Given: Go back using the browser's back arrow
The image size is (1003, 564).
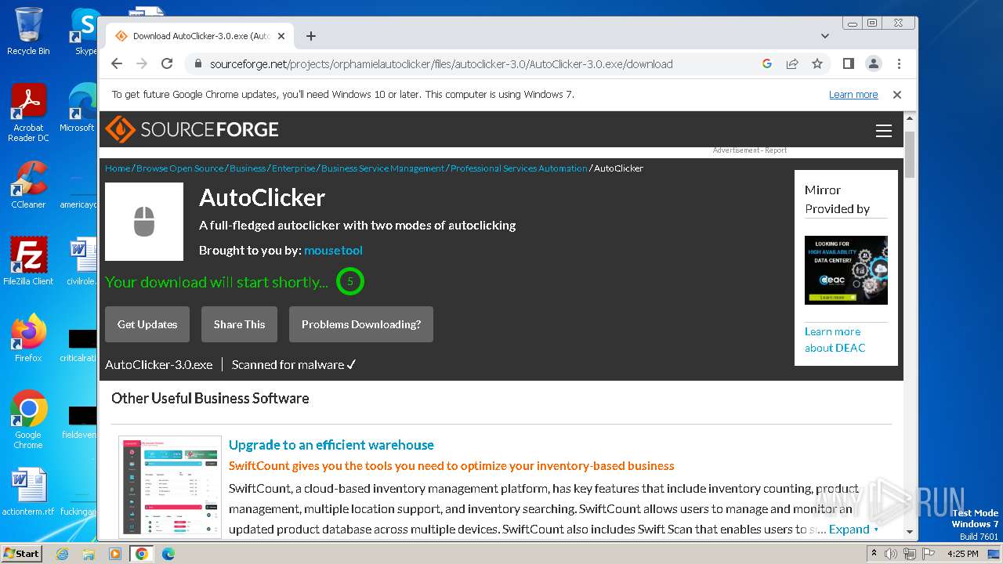Looking at the screenshot, I should coord(117,64).
